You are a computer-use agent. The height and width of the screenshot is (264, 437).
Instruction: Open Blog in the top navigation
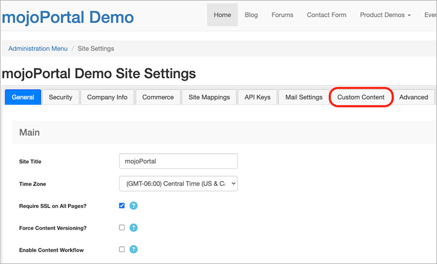(x=251, y=15)
